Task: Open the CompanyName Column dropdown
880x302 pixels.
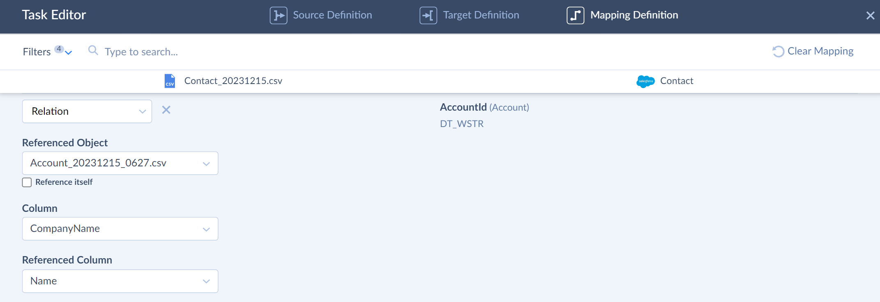Action: [120, 229]
